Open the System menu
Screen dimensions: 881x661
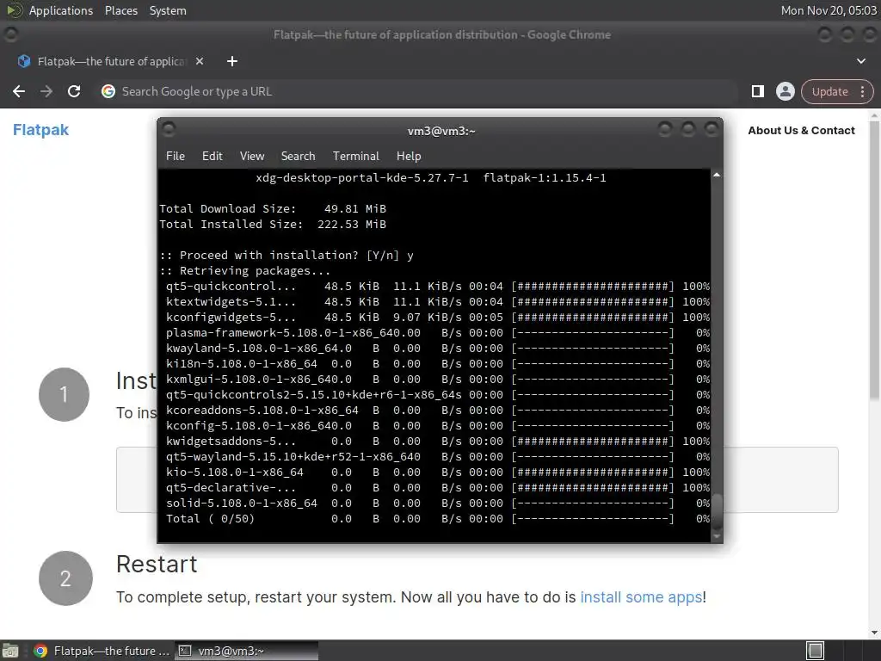coord(168,10)
